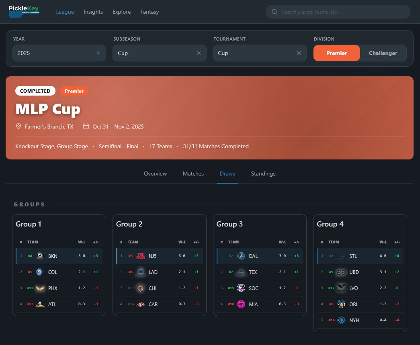420x345 pixels.
Task: Open the BKN team logo
Action: click(40, 256)
